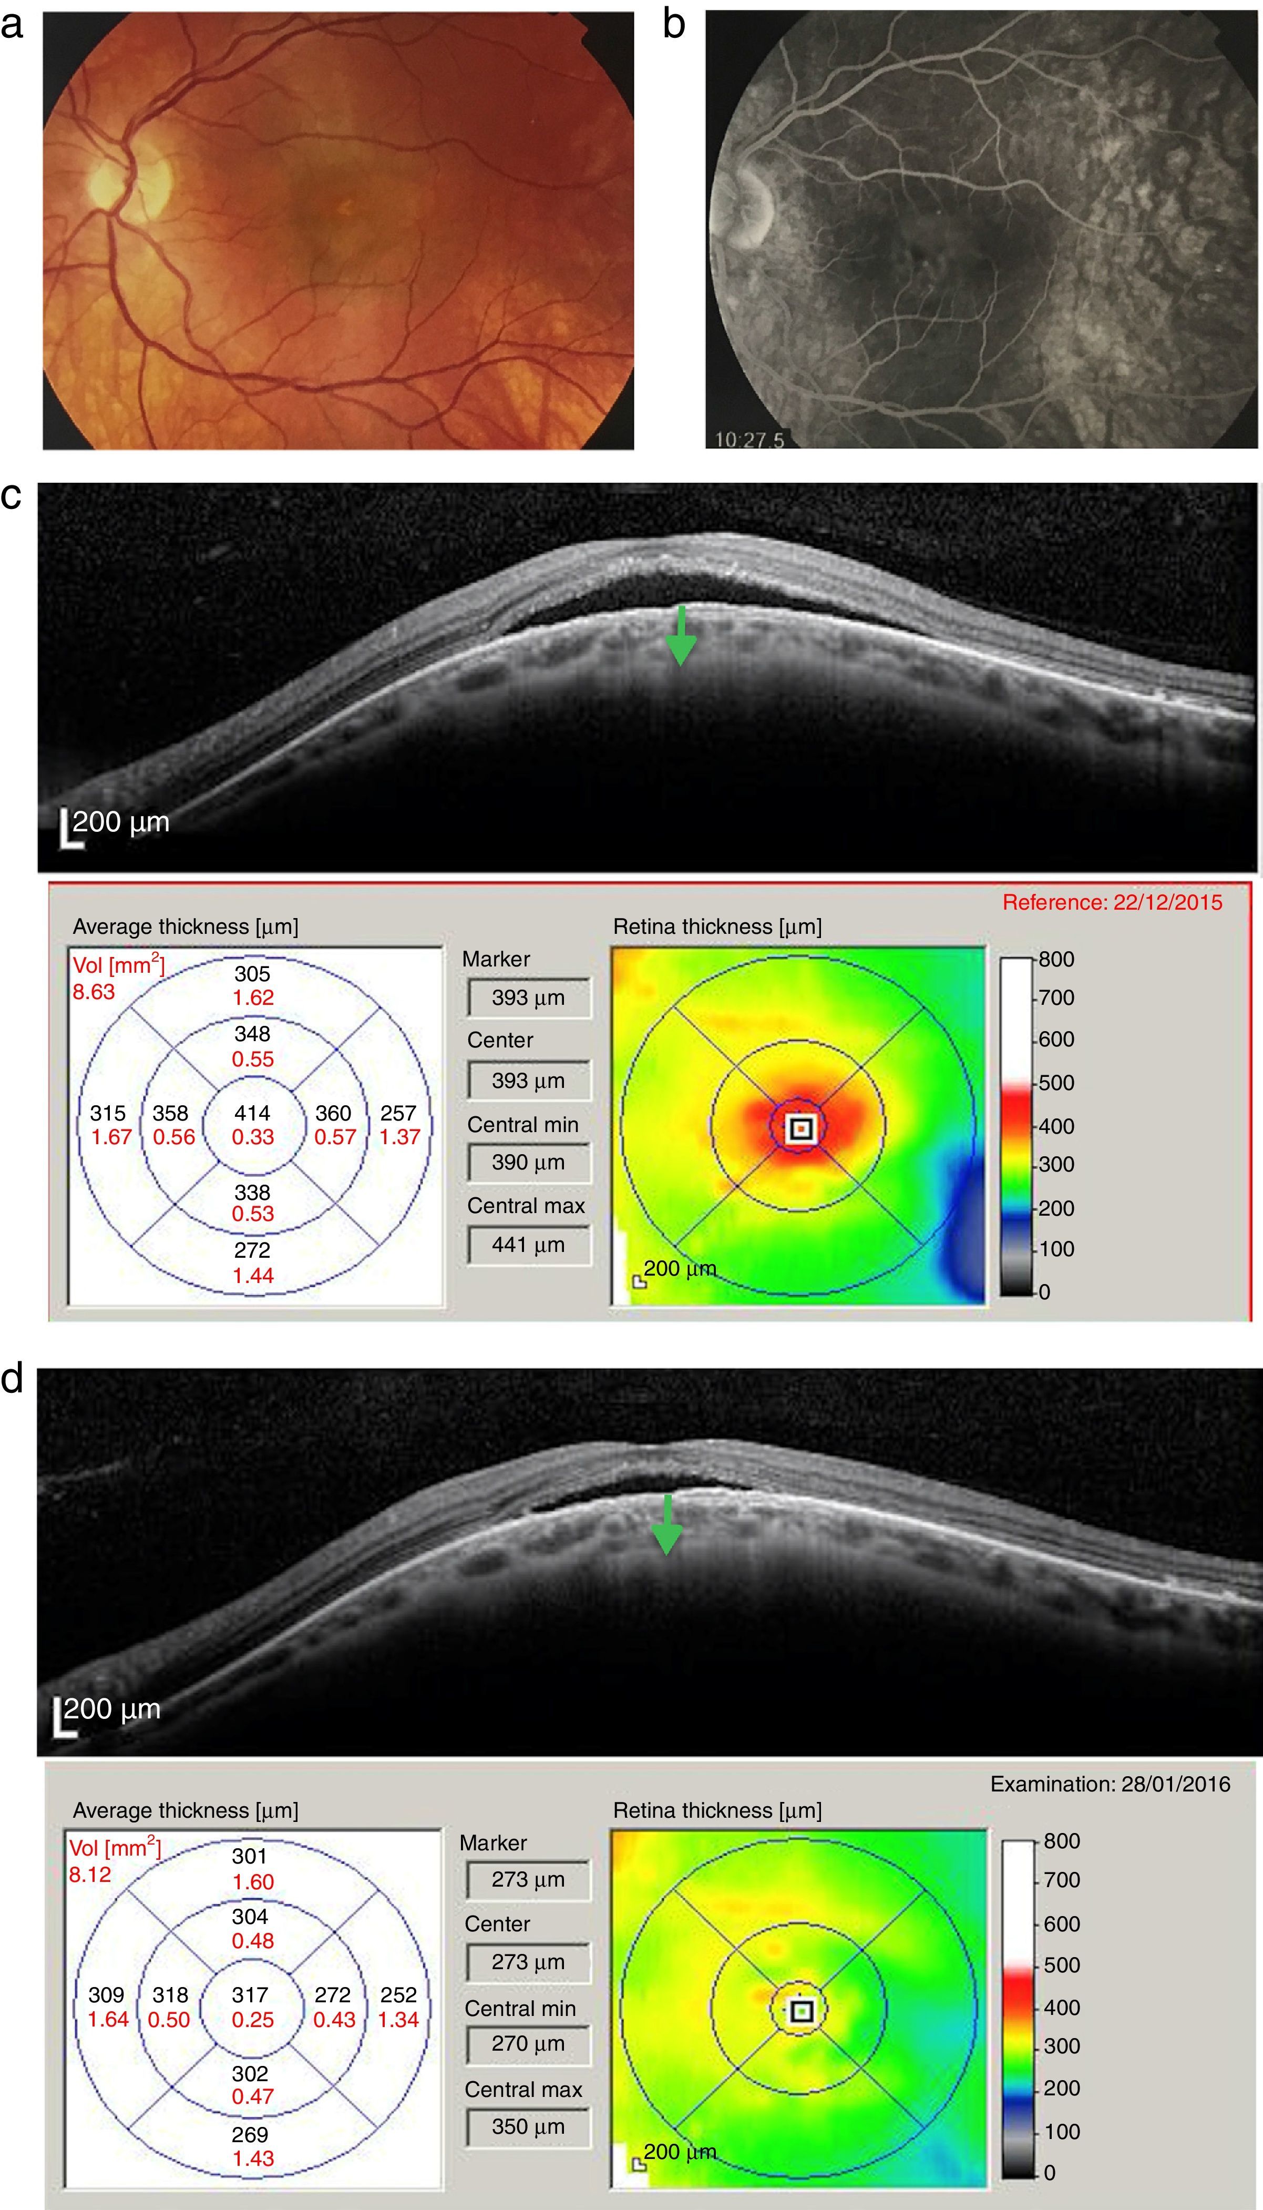Image resolution: width=1263 pixels, height=2210 pixels.
Task: Select the Center field showing 393 µm
Action: (x=528, y=1080)
